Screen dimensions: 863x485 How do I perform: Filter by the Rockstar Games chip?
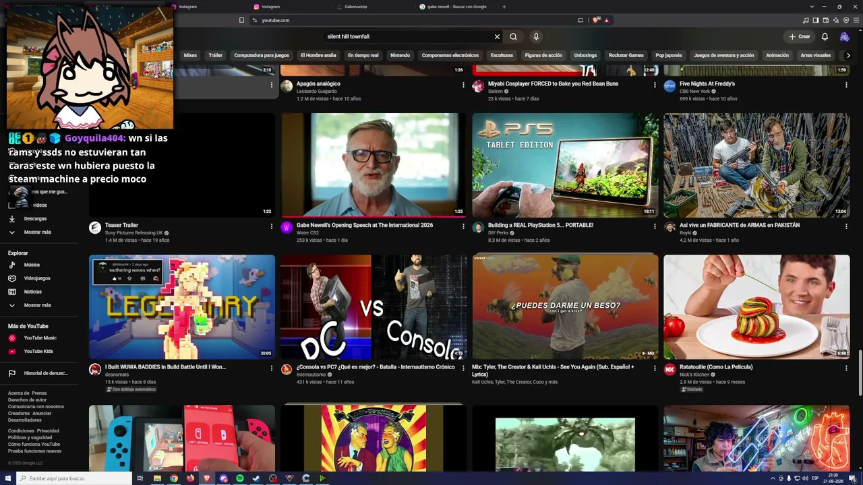click(x=626, y=55)
